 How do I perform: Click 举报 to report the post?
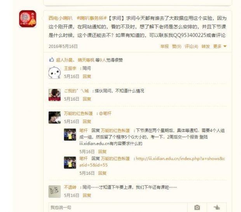164,46
